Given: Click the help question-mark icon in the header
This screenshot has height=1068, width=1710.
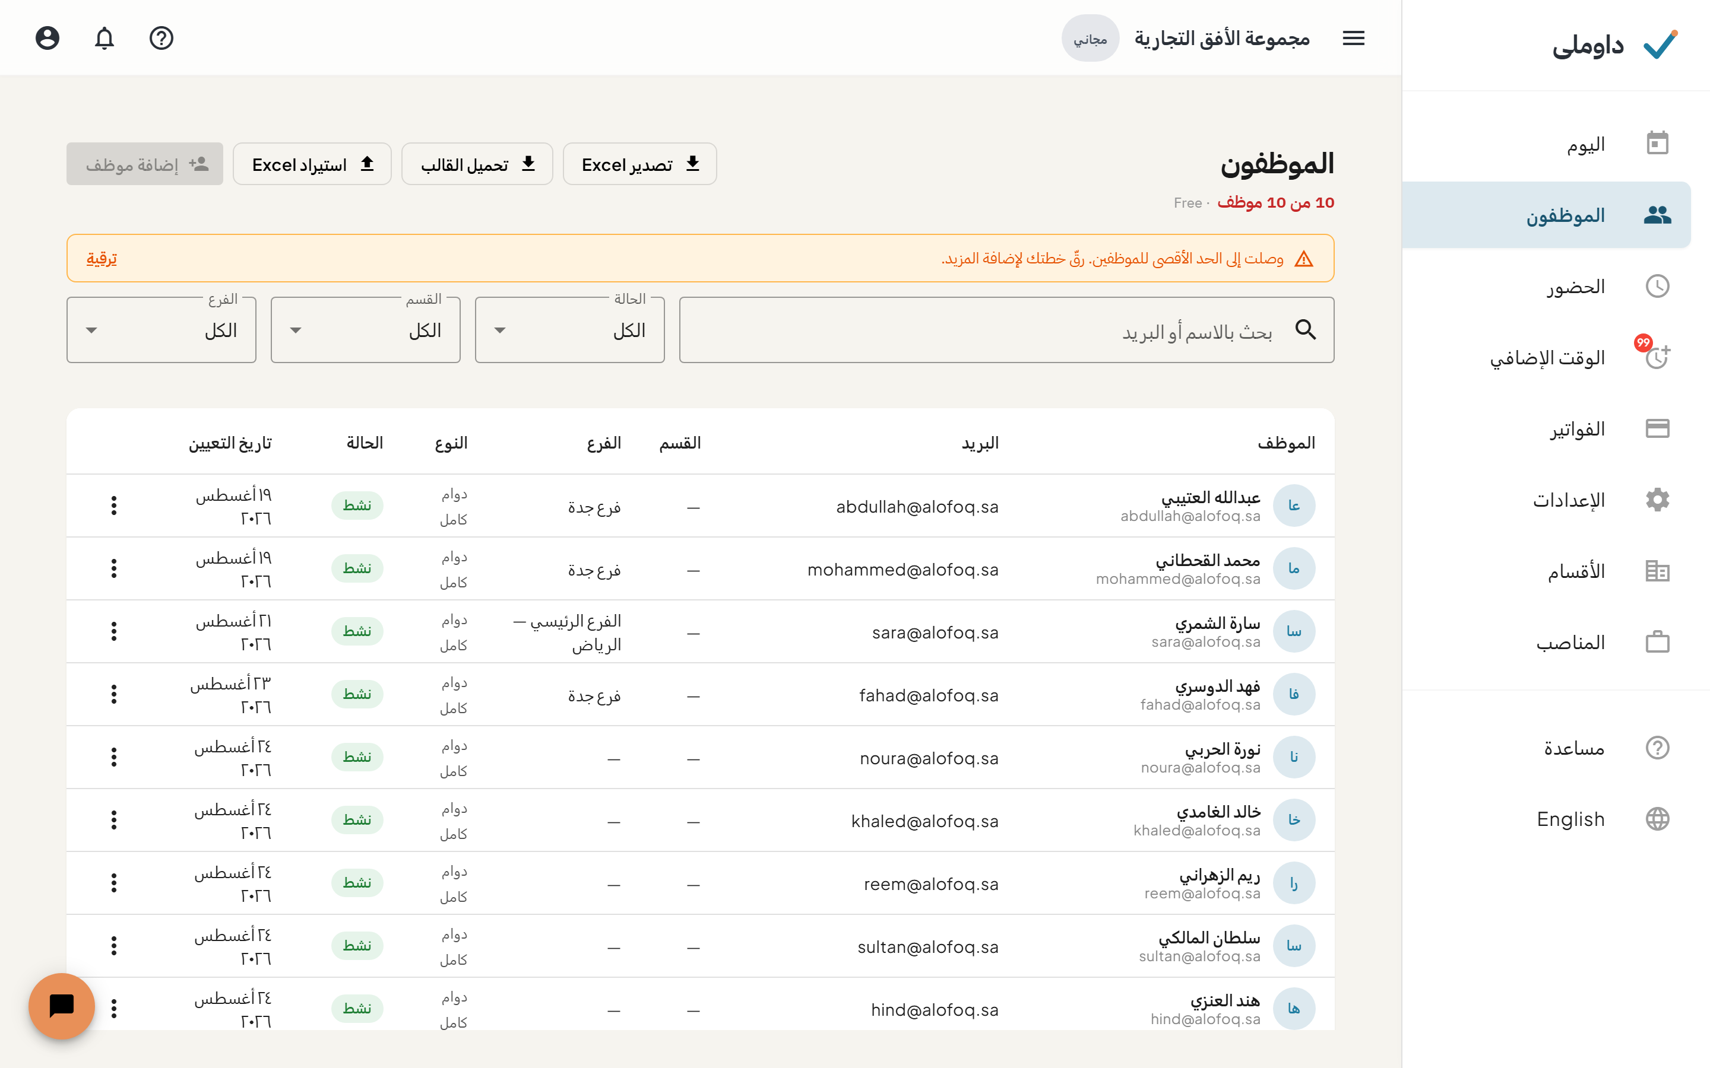Looking at the screenshot, I should click(161, 37).
